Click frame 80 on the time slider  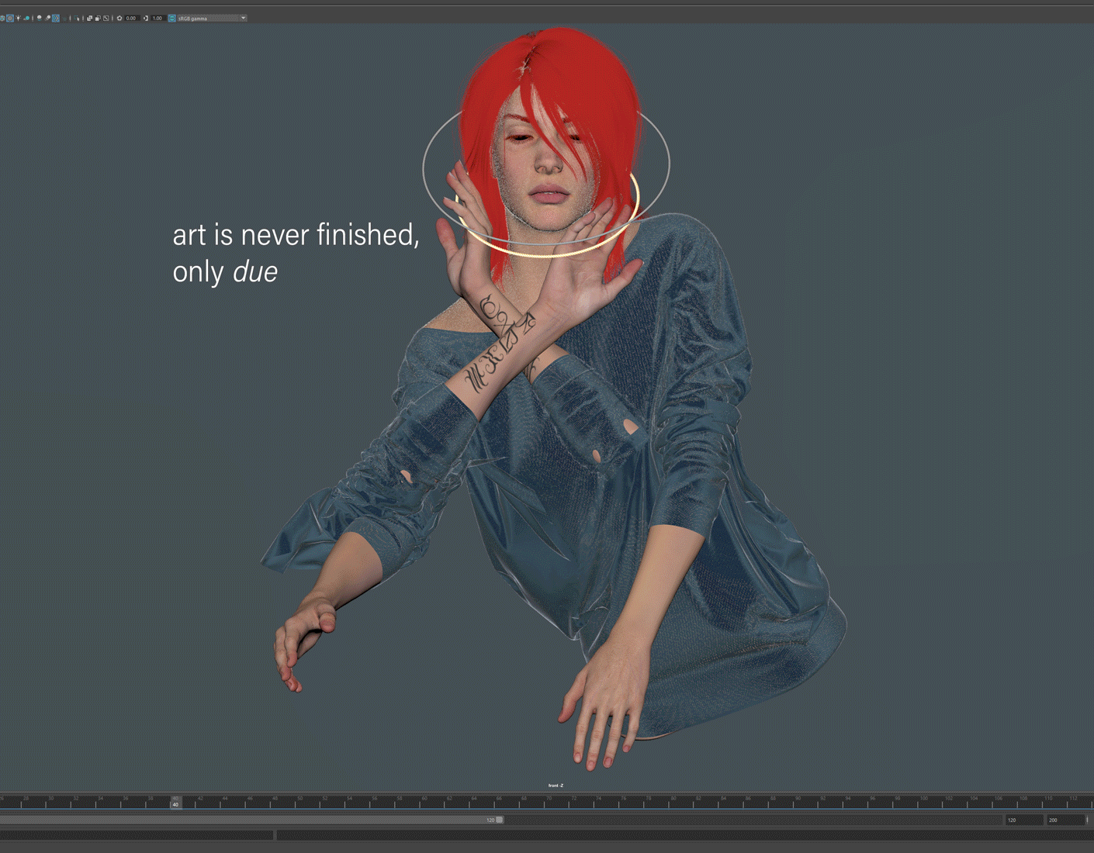pyautogui.click(x=673, y=802)
